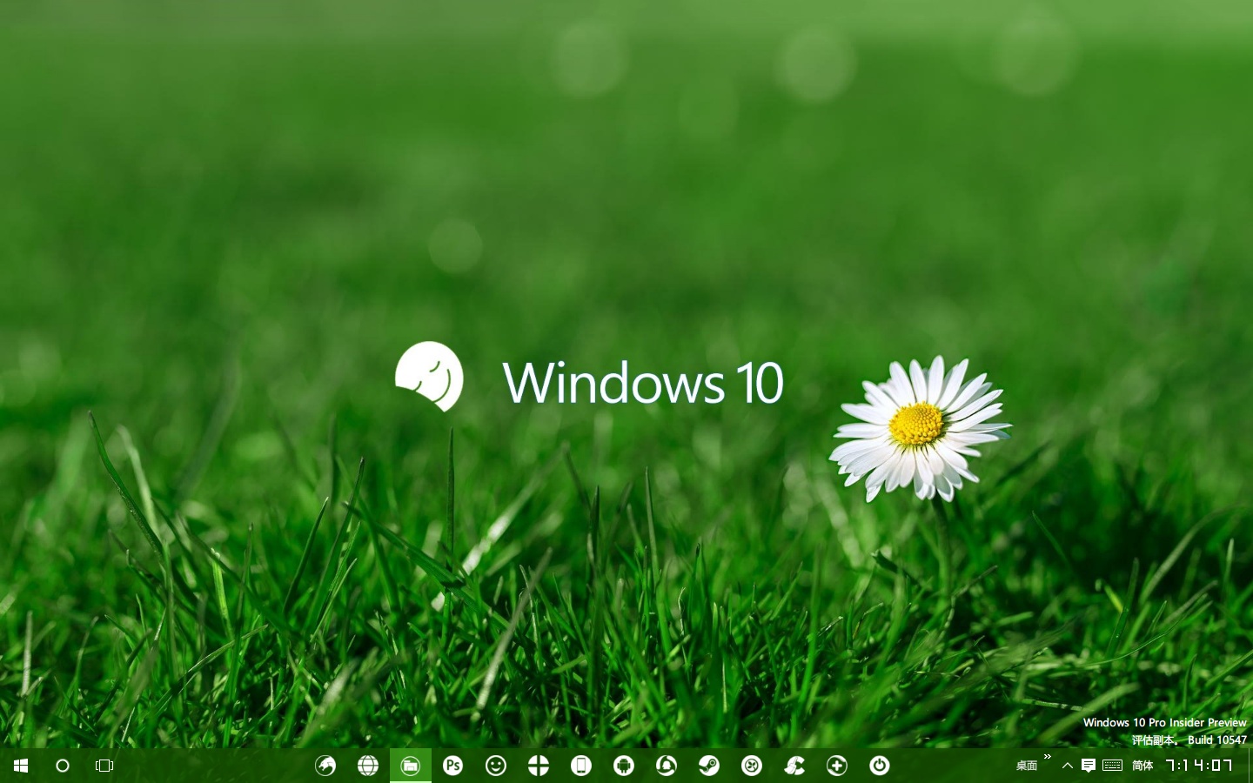Open the smartphone app icon

581,766
